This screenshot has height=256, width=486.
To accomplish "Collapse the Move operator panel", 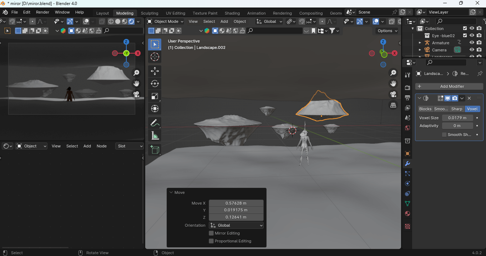I will tap(171, 192).
